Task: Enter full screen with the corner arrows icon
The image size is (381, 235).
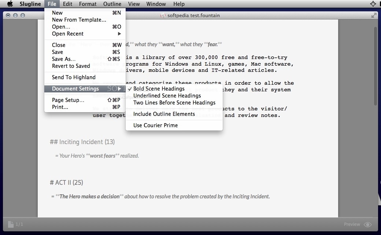Action: [374, 15]
